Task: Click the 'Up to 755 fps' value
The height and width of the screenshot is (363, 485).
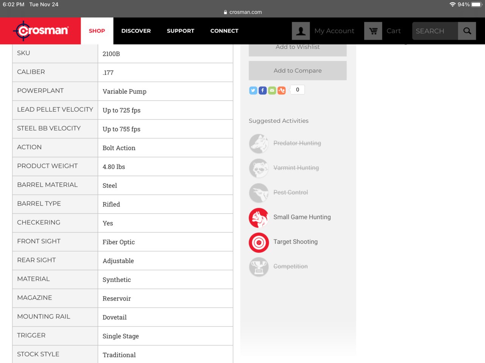Action: click(x=121, y=129)
